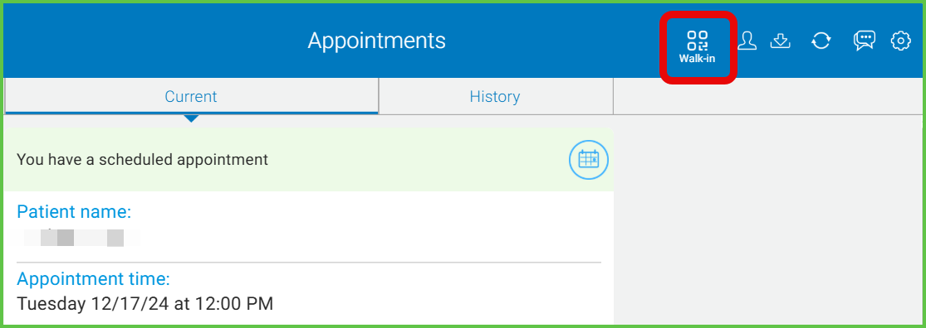The image size is (926, 328).
Task: Open the Walk-in QR code scanner
Action: pyautogui.click(x=698, y=47)
